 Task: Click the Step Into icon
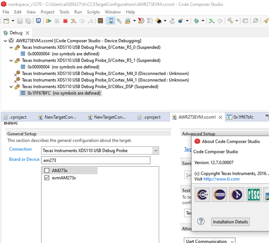click(73, 21)
